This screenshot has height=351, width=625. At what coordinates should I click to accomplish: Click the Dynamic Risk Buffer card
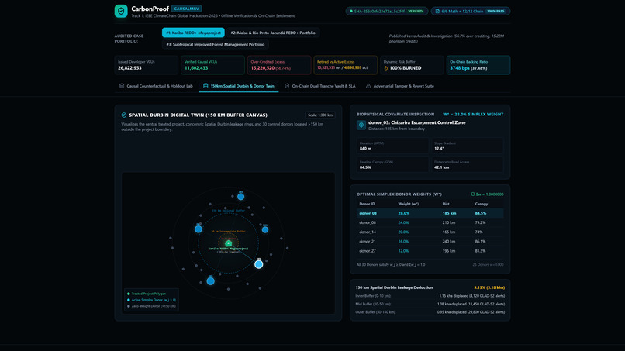coord(412,65)
